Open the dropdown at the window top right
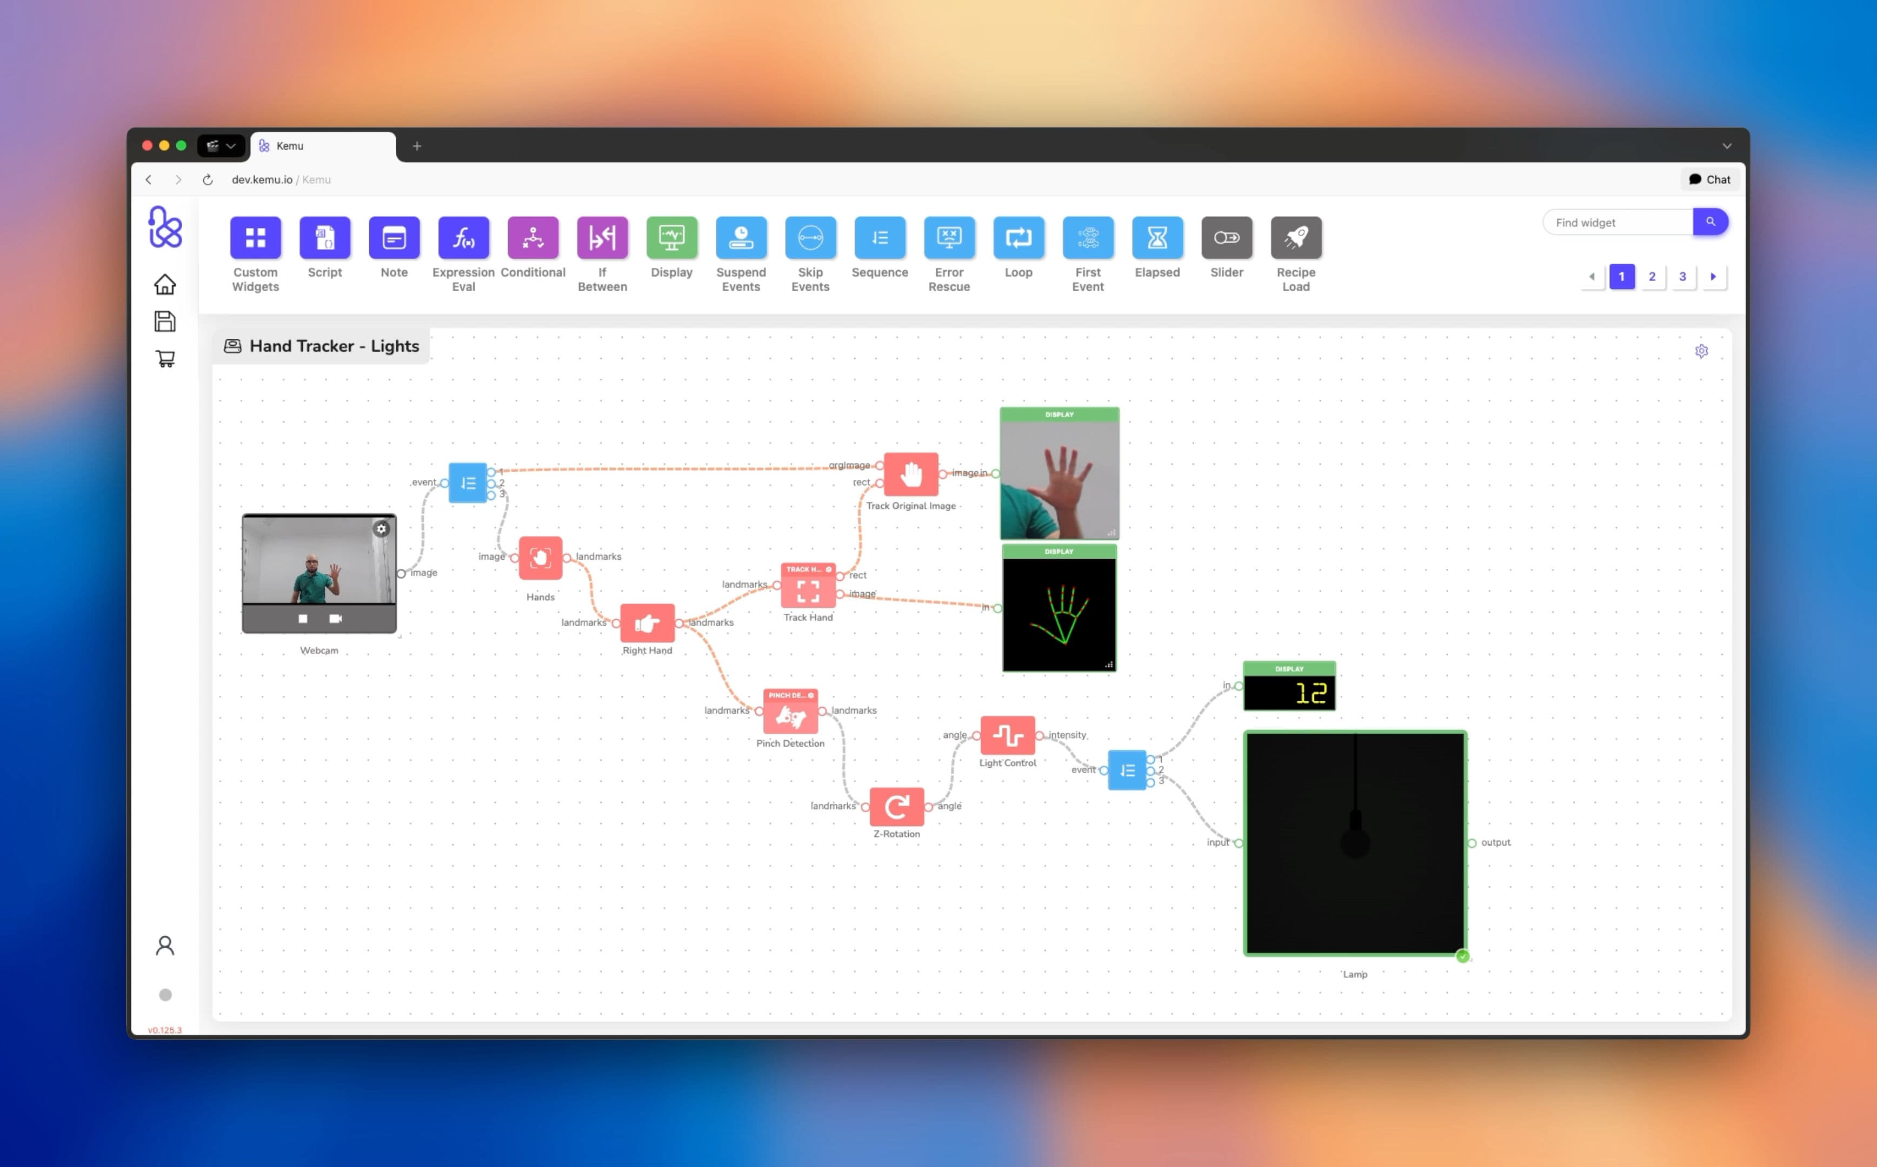The image size is (1877, 1167). pyautogui.click(x=1726, y=146)
